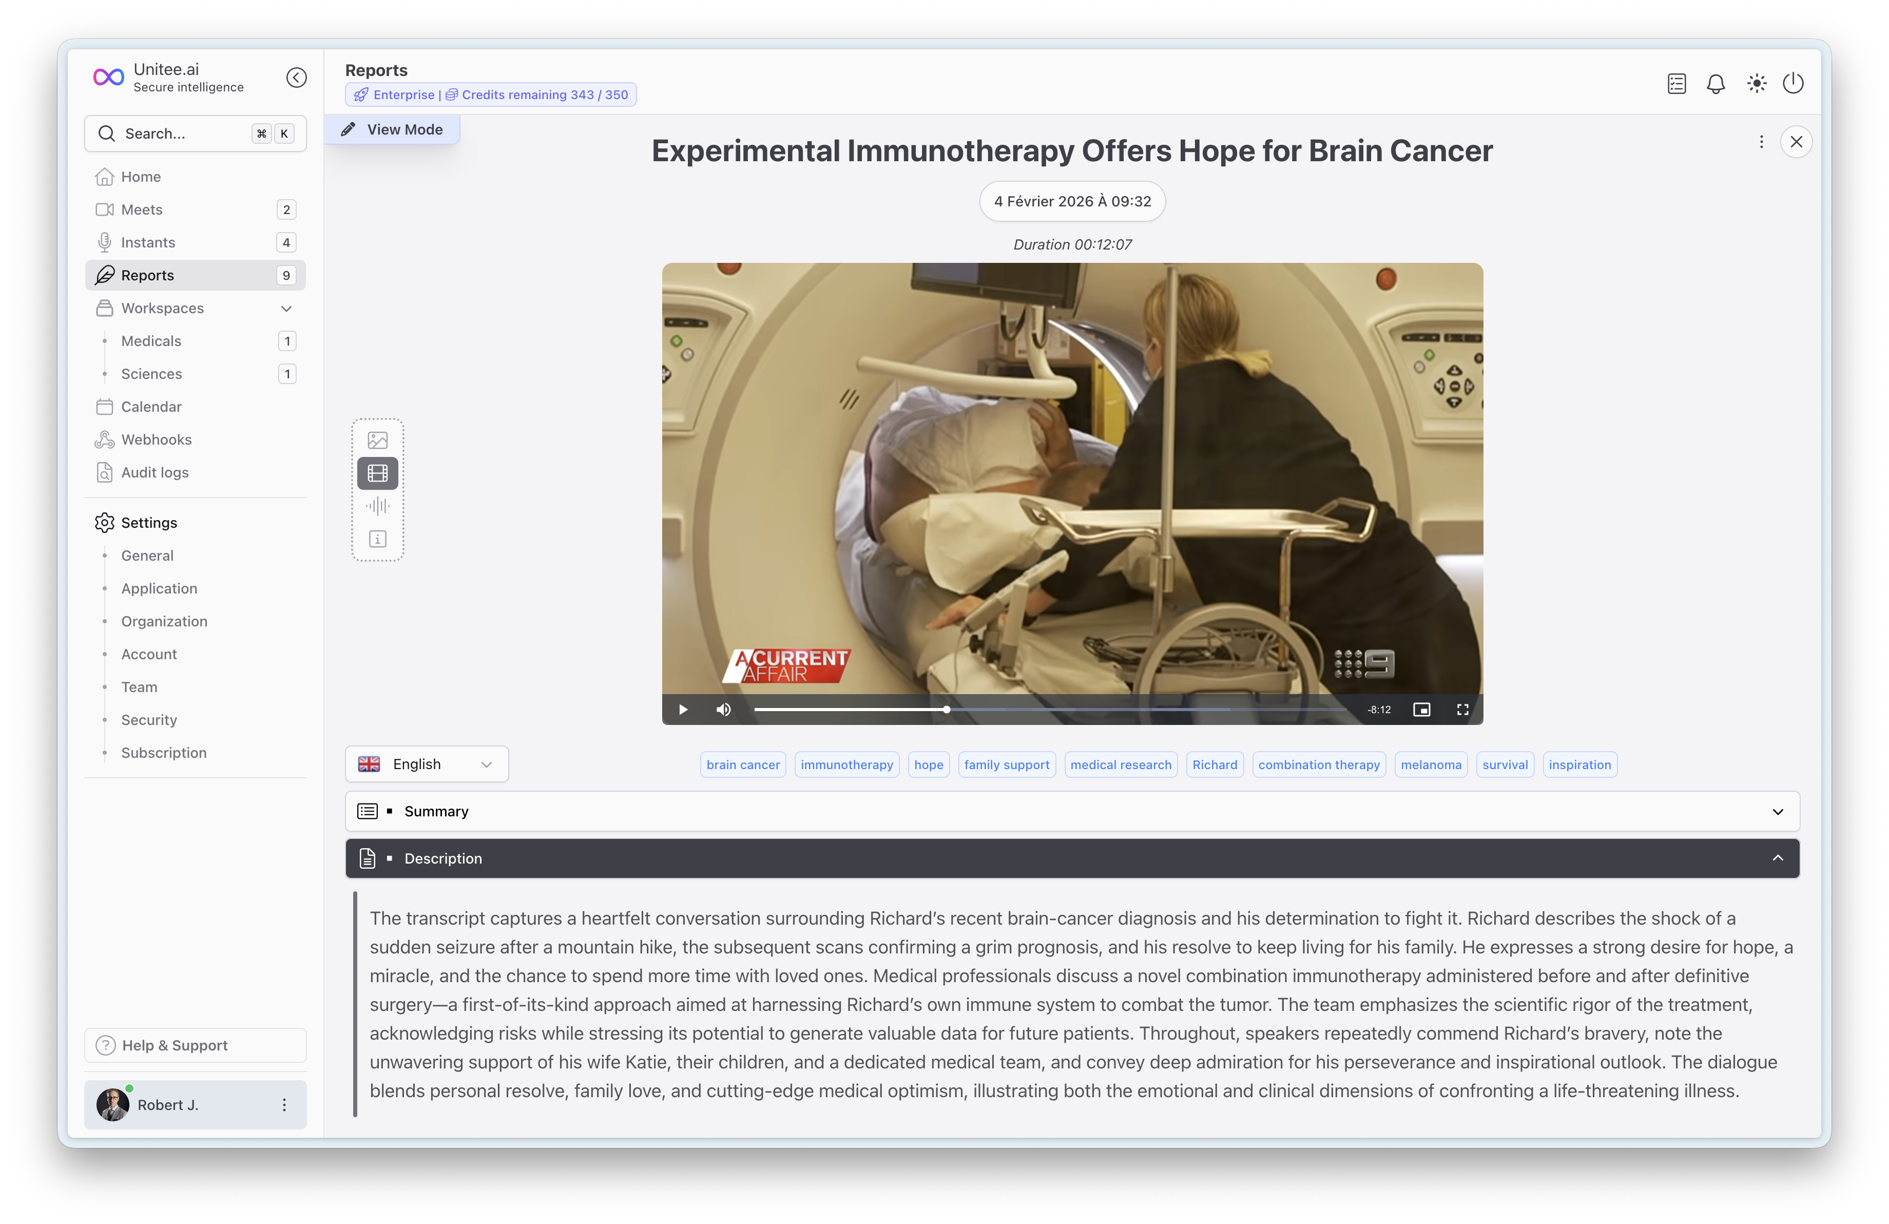
Task: Click the 'inspiration' tag
Action: point(1579,764)
